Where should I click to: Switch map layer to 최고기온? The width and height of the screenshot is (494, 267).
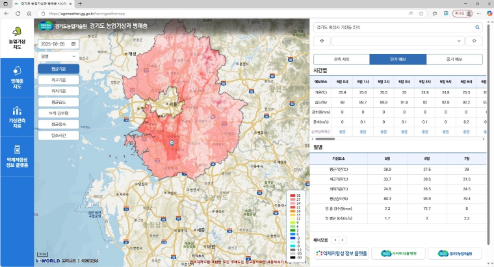click(x=59, y=80)
